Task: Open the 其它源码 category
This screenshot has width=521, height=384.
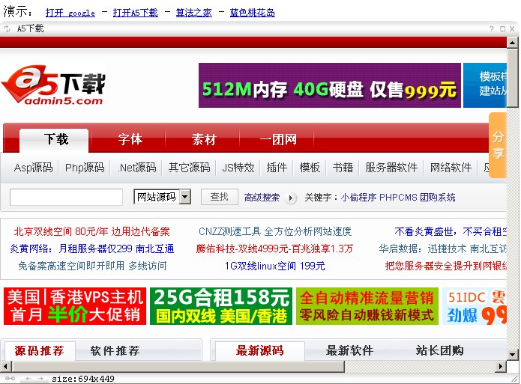Action: click(189, 168)
